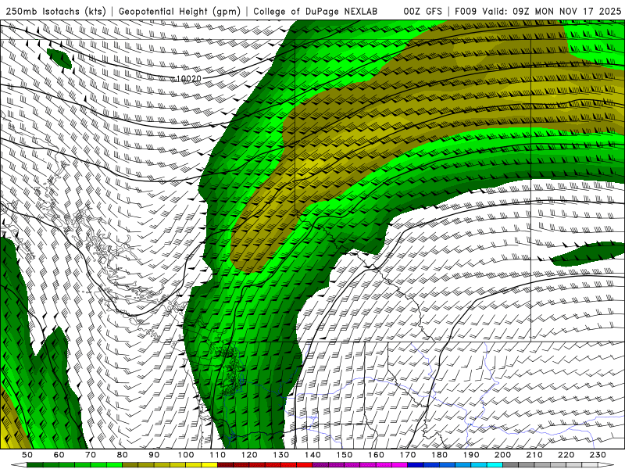
Task: Click the 120 knot legend label
Action: (x=249, y=455)
